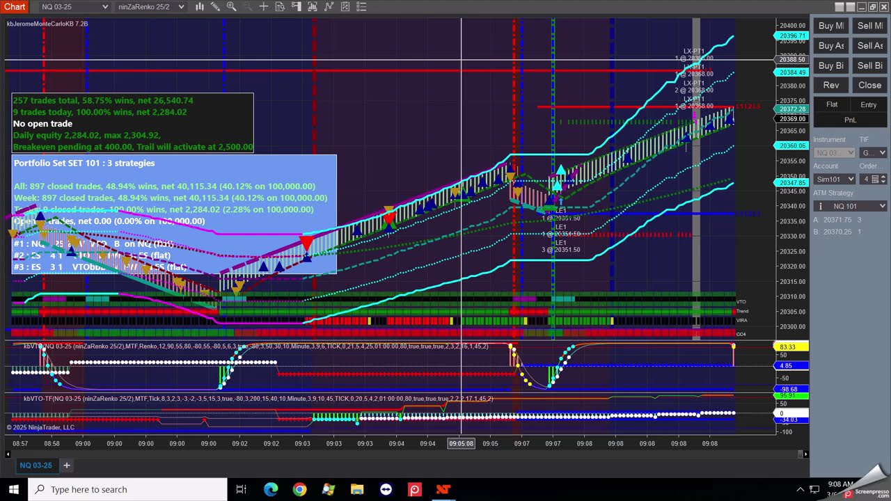Click the Sell Market button
Screen dimensions: 891x501
click(x=869, y=26)
